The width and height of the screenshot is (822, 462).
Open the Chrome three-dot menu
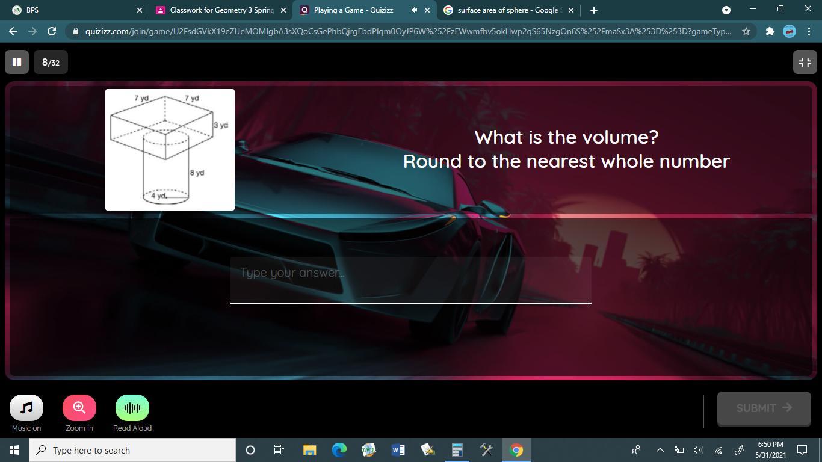[809, 31]
